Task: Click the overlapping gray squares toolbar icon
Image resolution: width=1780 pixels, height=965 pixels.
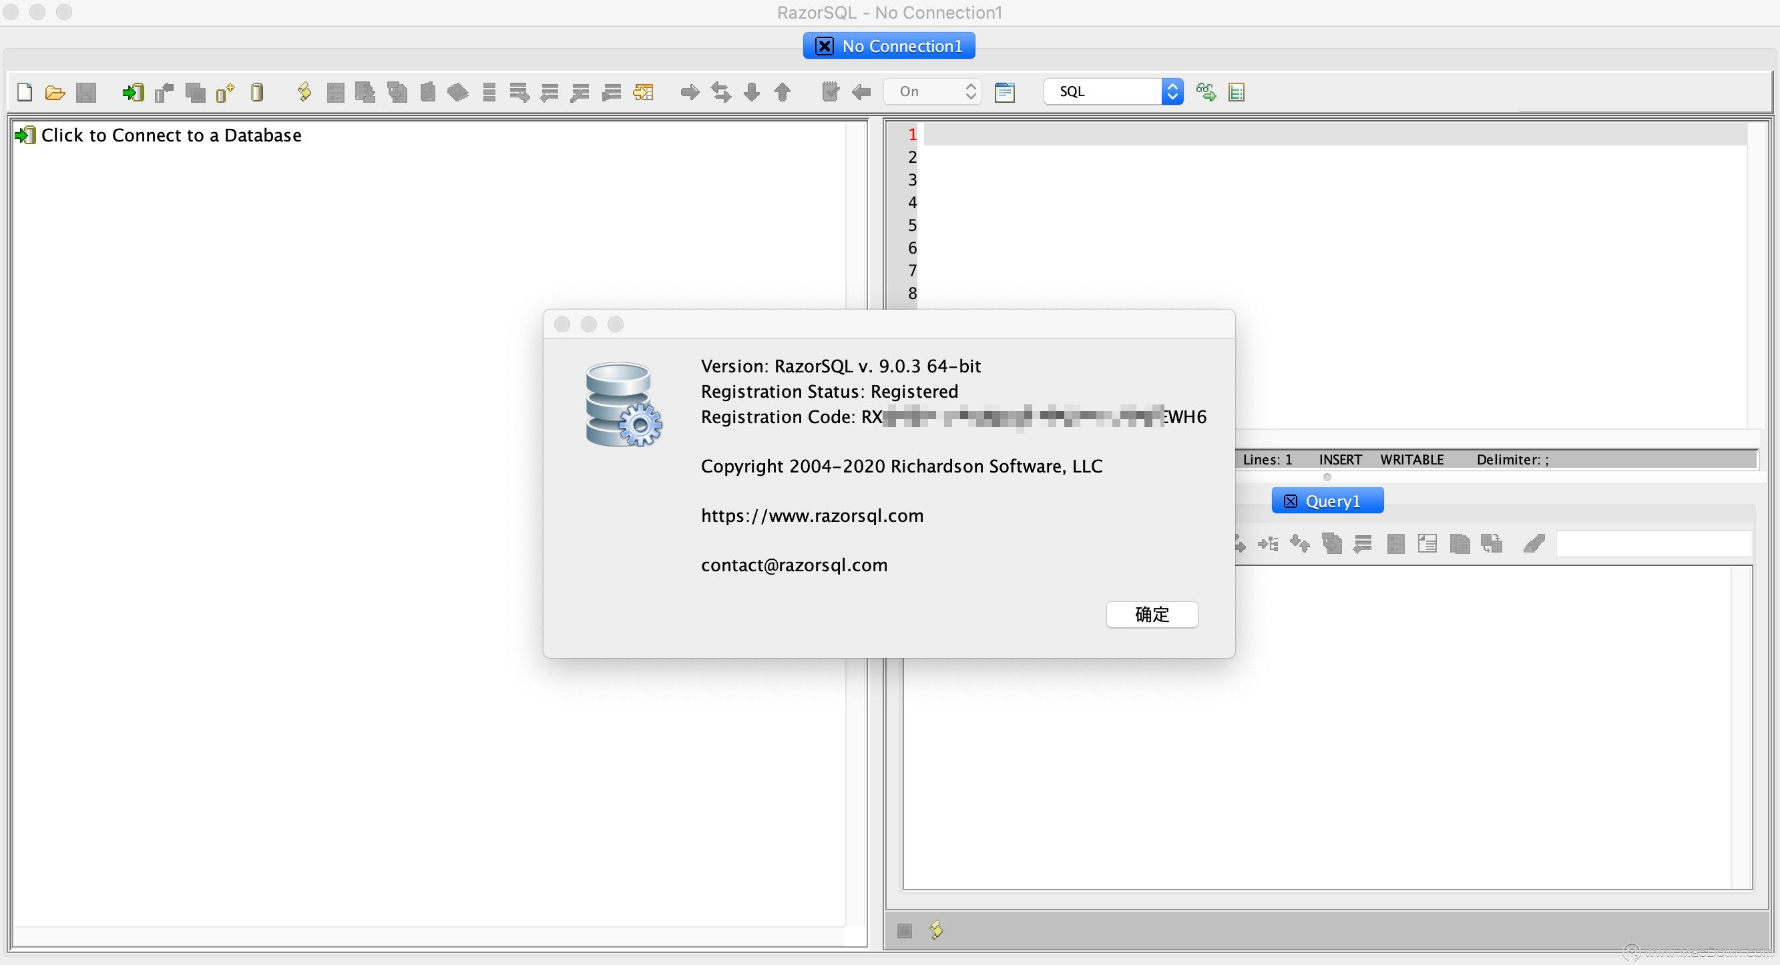Action: point(196,92)
